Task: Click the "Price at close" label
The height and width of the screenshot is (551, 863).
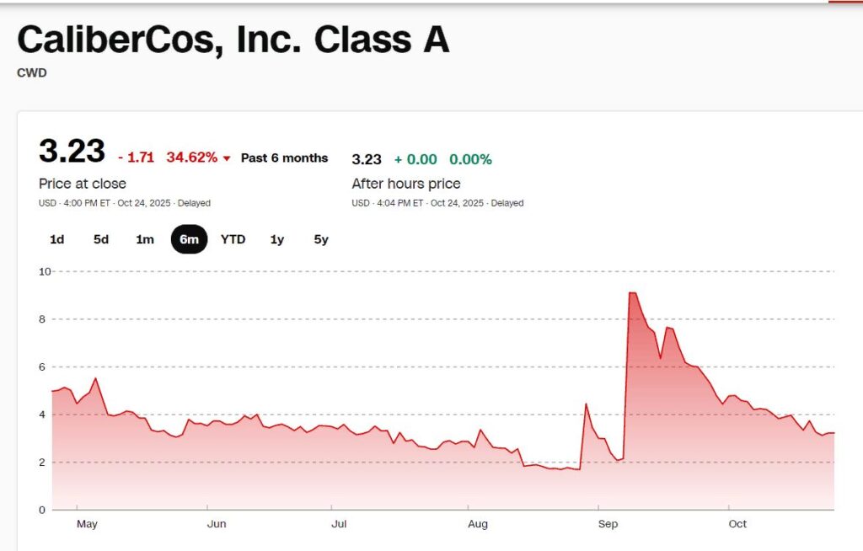Action: pos(83,184)
